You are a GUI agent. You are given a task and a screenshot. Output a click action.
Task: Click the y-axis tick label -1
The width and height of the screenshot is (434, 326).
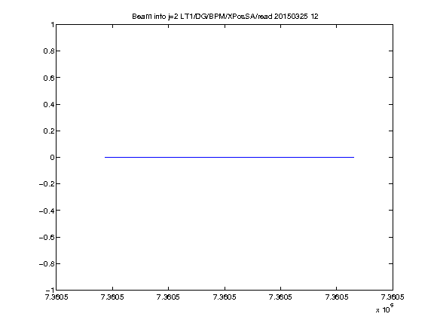pyautogui.click(x=50, y=290)
